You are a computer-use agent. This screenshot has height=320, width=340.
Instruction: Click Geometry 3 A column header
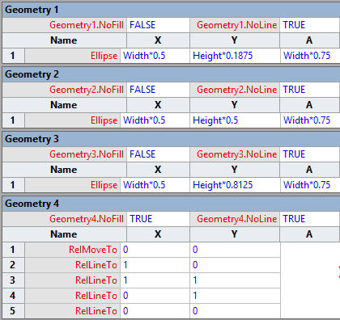pos(310,170)
